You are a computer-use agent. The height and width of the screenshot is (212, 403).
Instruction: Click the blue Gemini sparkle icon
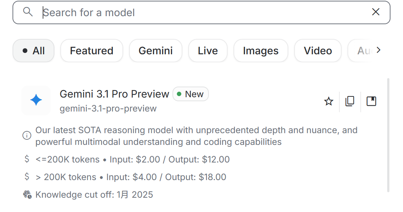click(x=36, y=100)
